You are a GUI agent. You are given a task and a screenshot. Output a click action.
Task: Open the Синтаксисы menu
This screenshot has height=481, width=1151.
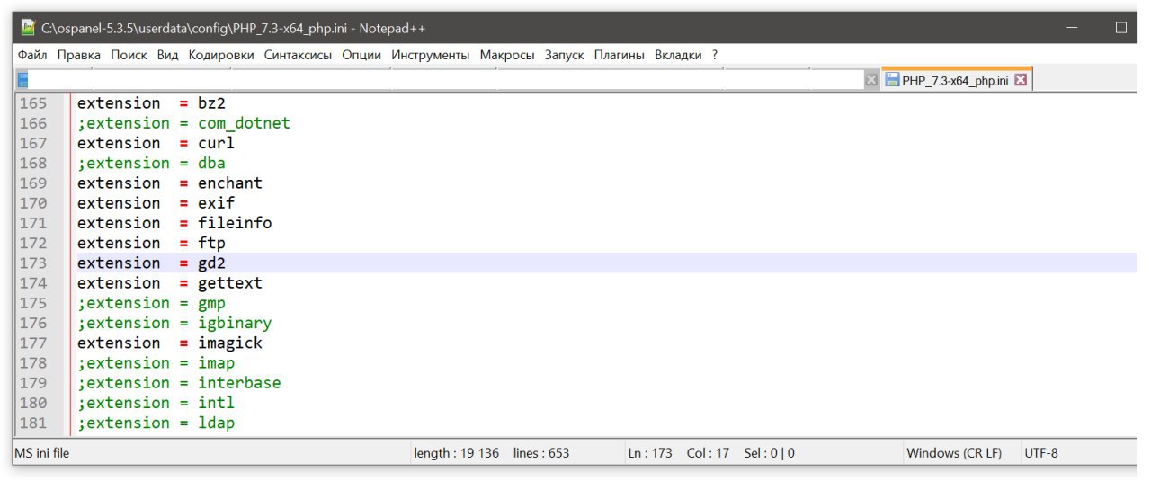299,55
